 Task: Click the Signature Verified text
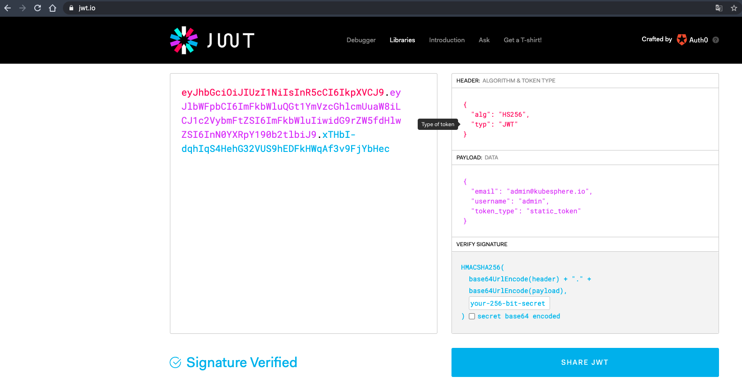pyautogui.click(x=242, y=362)
